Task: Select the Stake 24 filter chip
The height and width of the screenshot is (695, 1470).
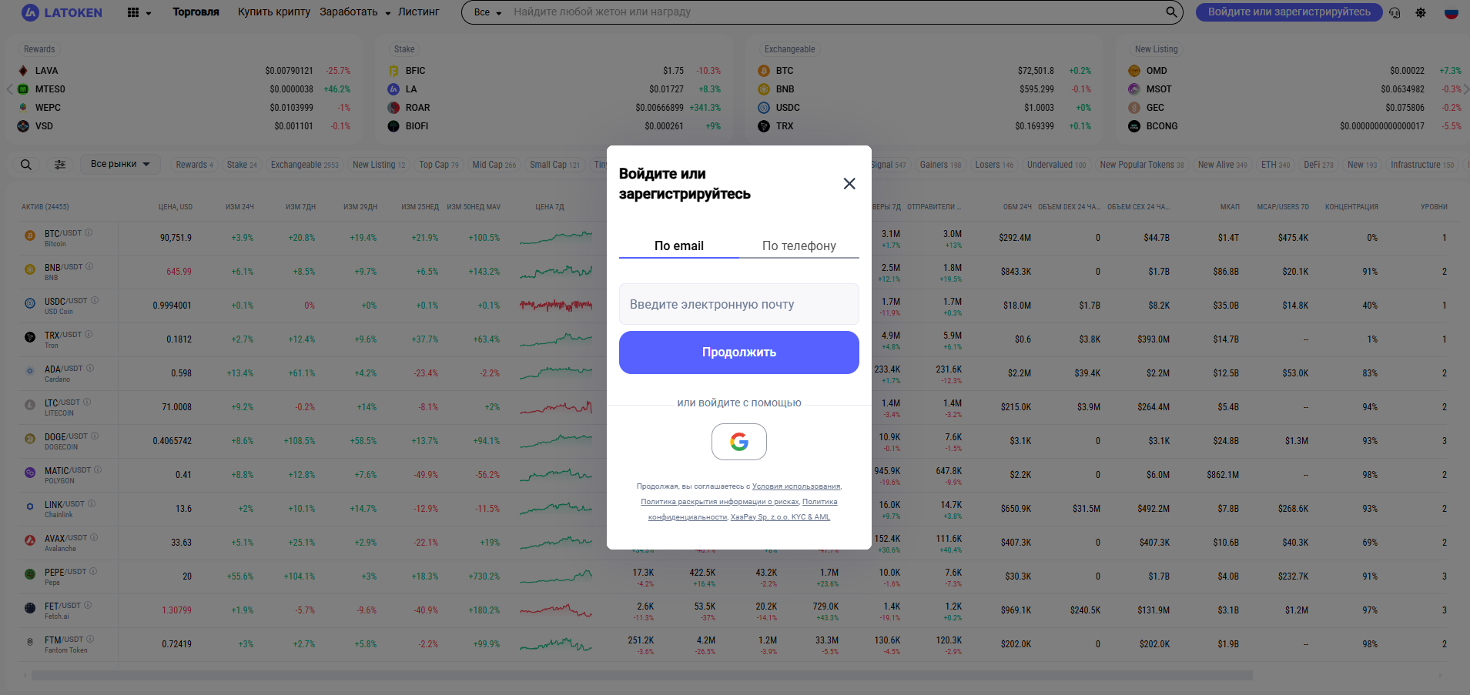Action: point(242,165)
